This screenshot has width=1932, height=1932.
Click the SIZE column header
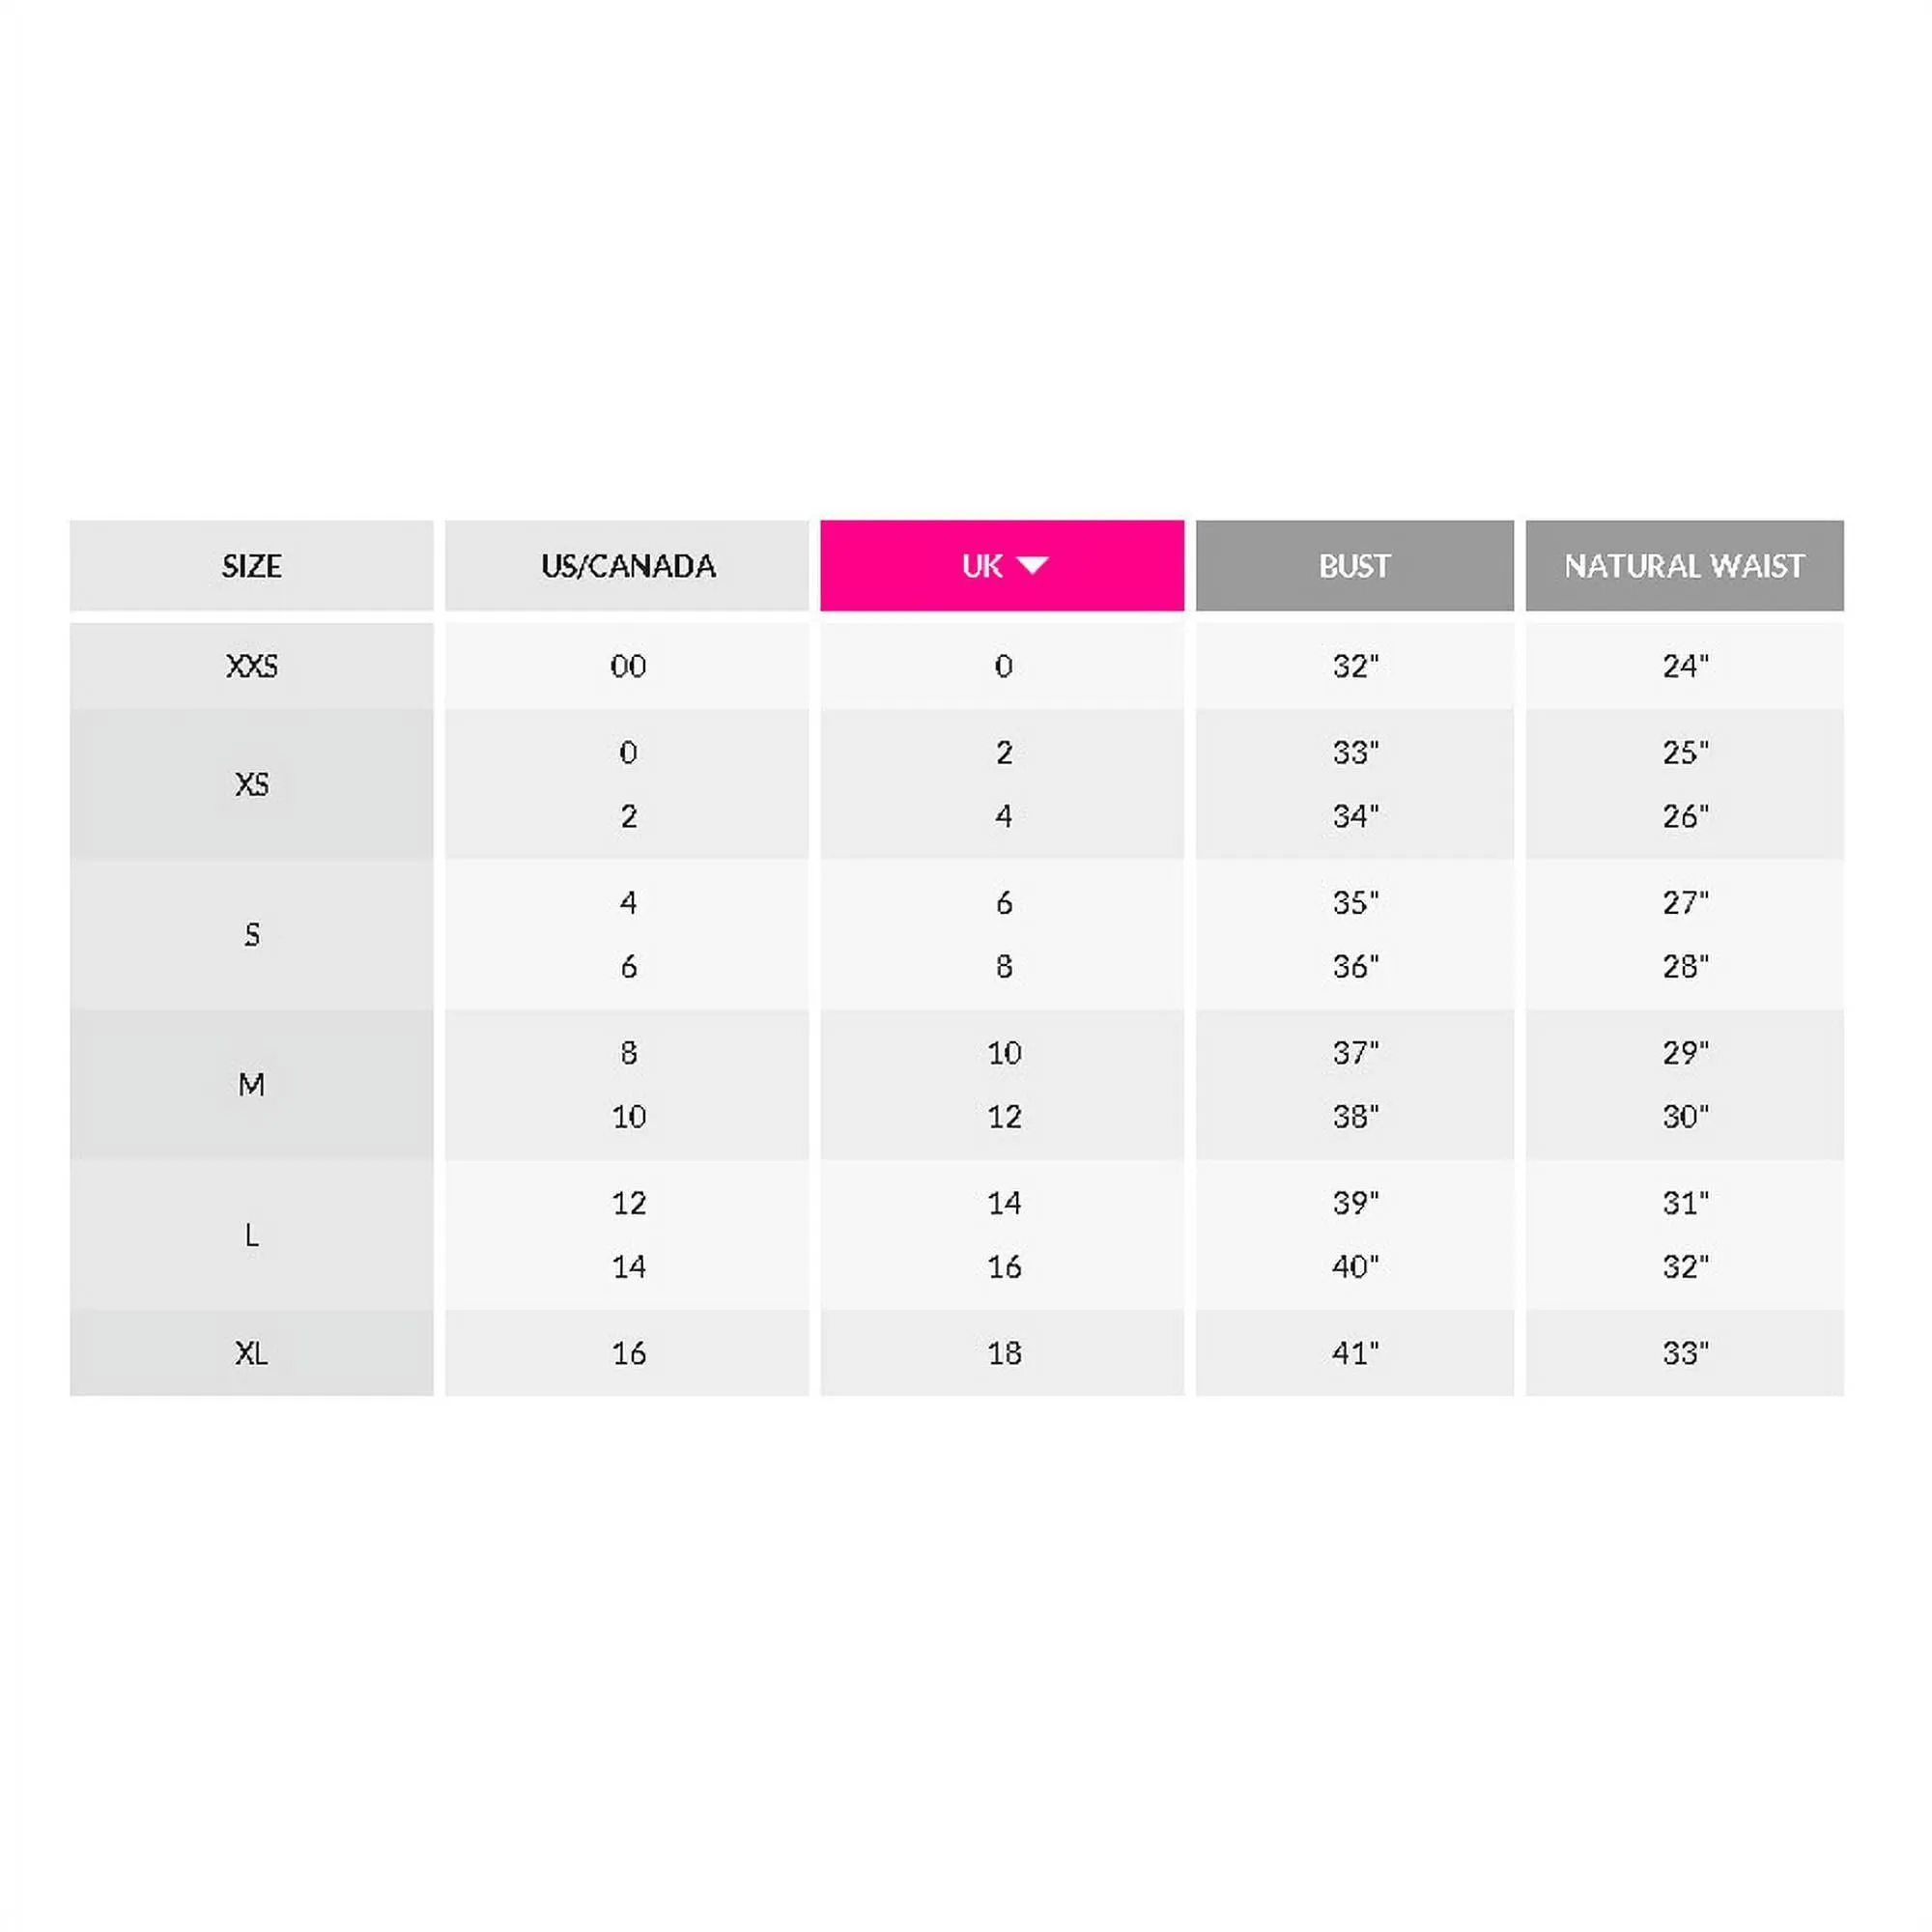coord(251,566)
